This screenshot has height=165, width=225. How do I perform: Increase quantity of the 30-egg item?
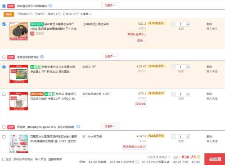[188, 67]
